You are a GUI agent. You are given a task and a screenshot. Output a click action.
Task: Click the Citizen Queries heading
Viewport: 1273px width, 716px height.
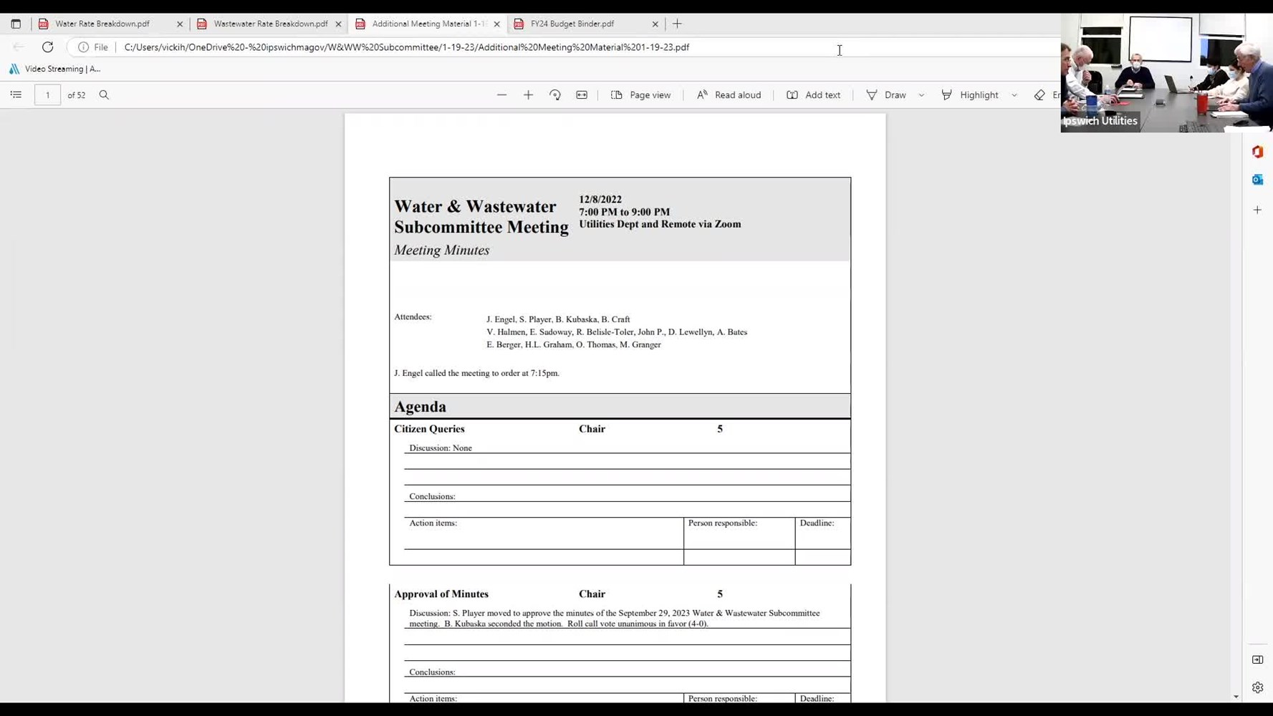tap(429, 429)
